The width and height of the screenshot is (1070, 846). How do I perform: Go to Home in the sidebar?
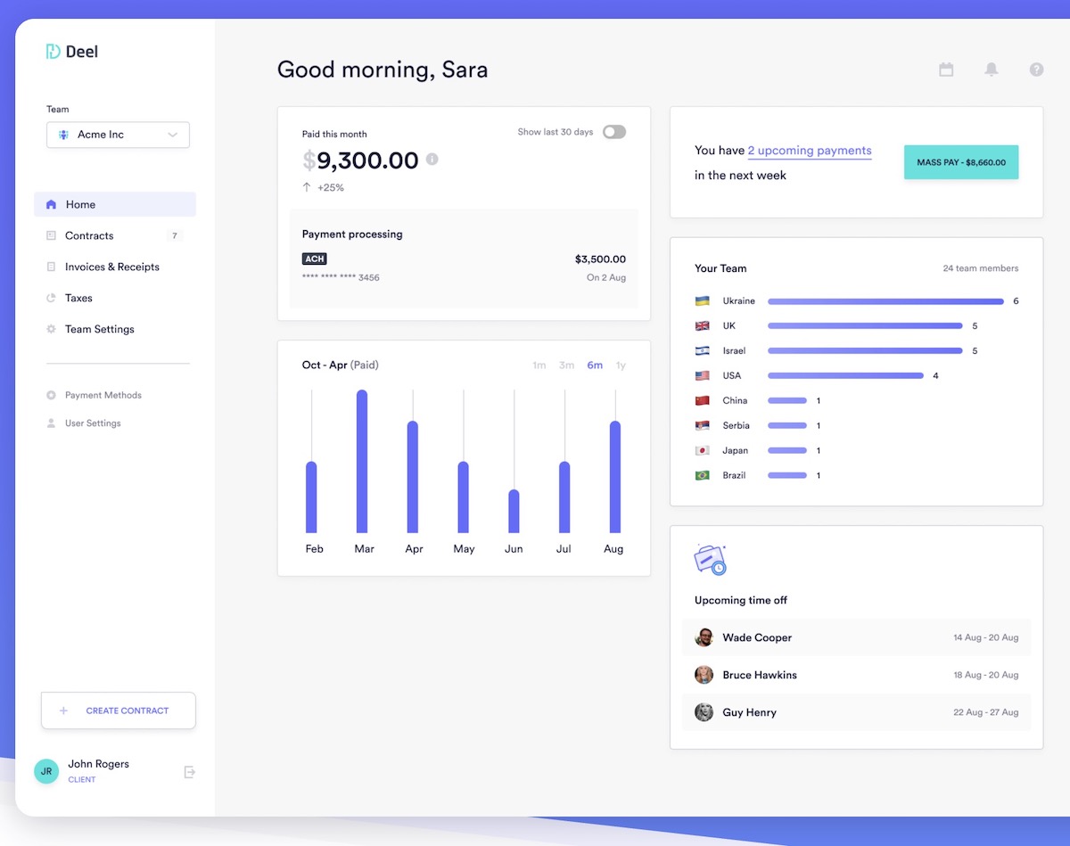78,204
